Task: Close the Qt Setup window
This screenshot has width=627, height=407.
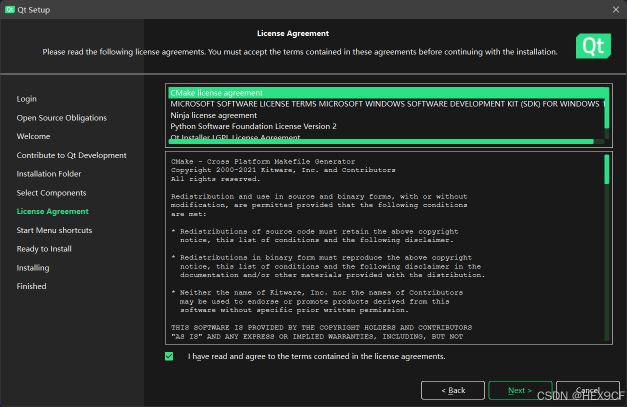Action: 616,9
